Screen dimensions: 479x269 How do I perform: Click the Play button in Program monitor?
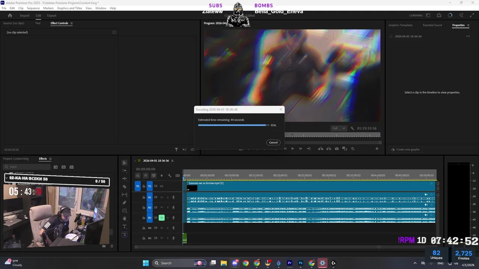(x=292, y=149)
